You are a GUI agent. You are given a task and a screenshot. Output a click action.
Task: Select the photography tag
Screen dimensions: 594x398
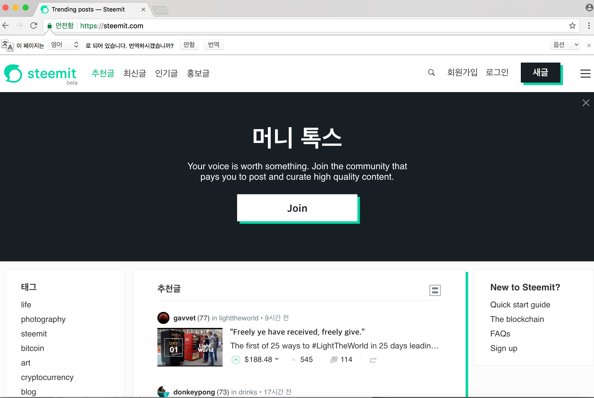43,319
